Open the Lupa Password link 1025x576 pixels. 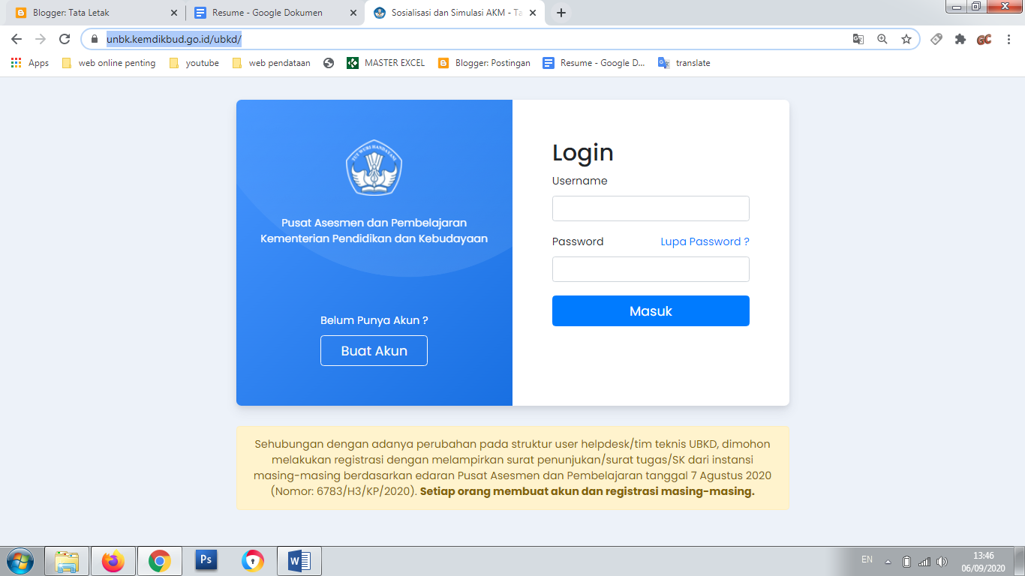point(705,241)
